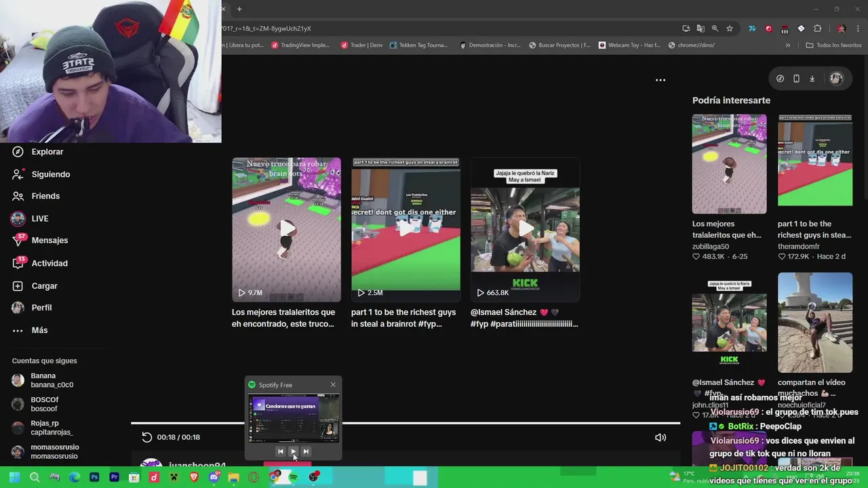The image size is (868, 488).
Task: Open the Windows Start menu
Action: (14, 477)
